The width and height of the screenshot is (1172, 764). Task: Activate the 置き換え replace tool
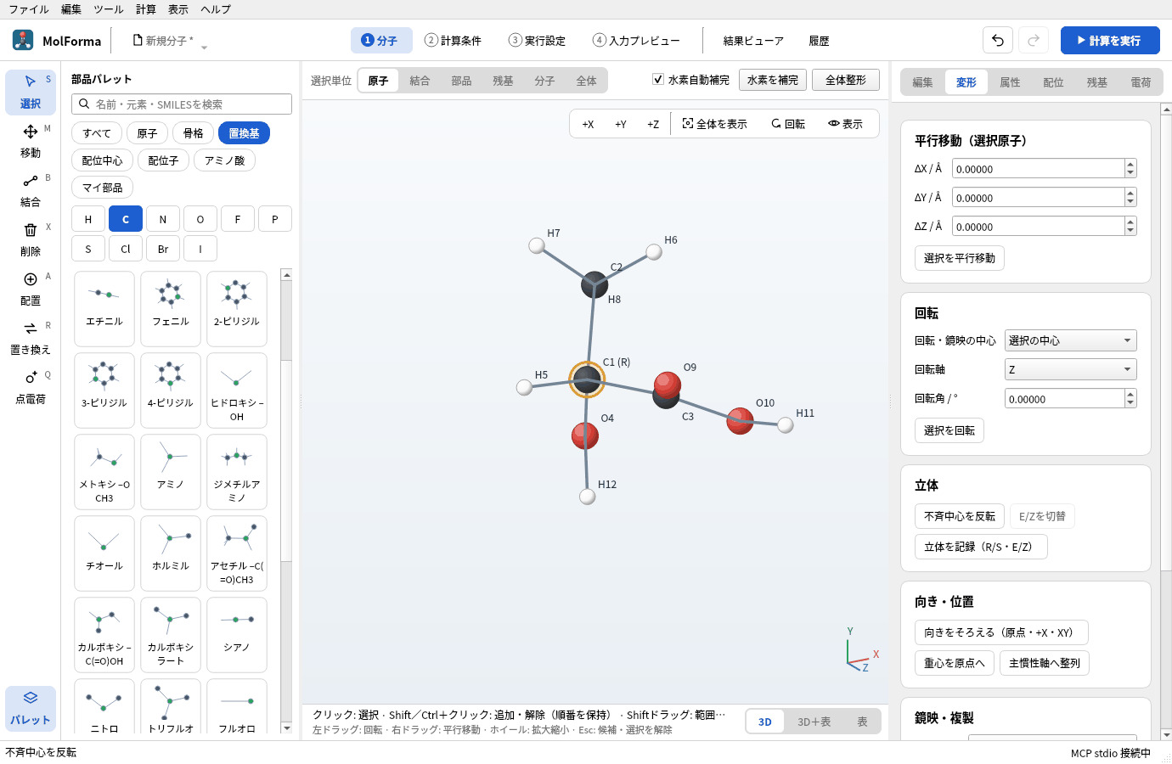point(31,338)
